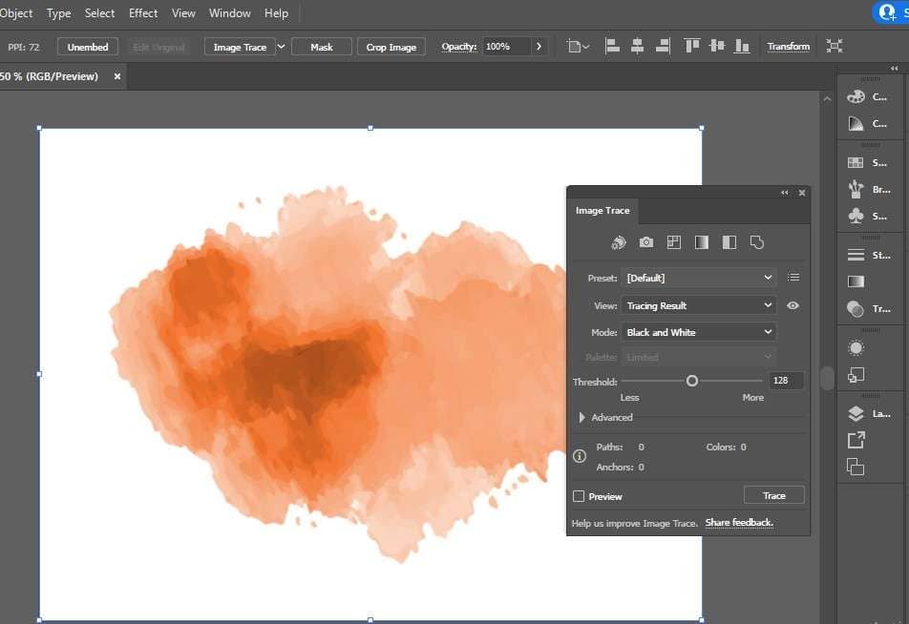
Task: Open the Preset dropdown showing [Default]
Action: click(x=699, y=278)
